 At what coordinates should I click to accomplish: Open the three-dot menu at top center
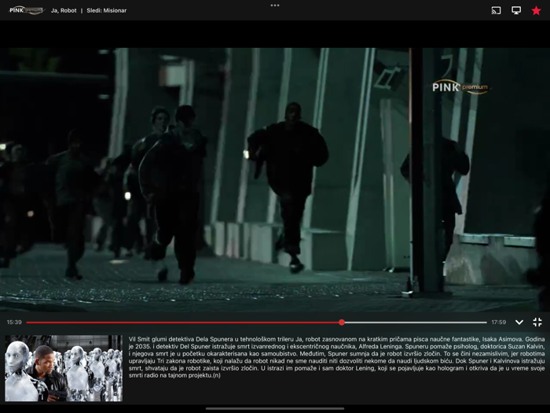coord(275,5)
